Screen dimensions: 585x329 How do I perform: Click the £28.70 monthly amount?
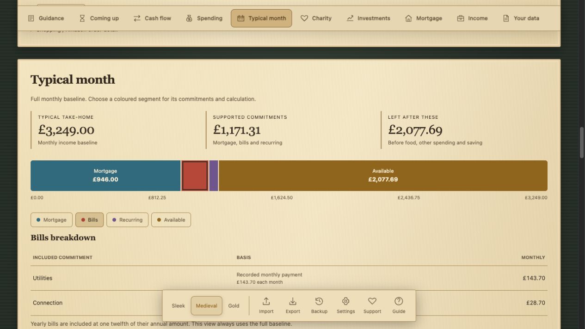(x=536, y=303)
